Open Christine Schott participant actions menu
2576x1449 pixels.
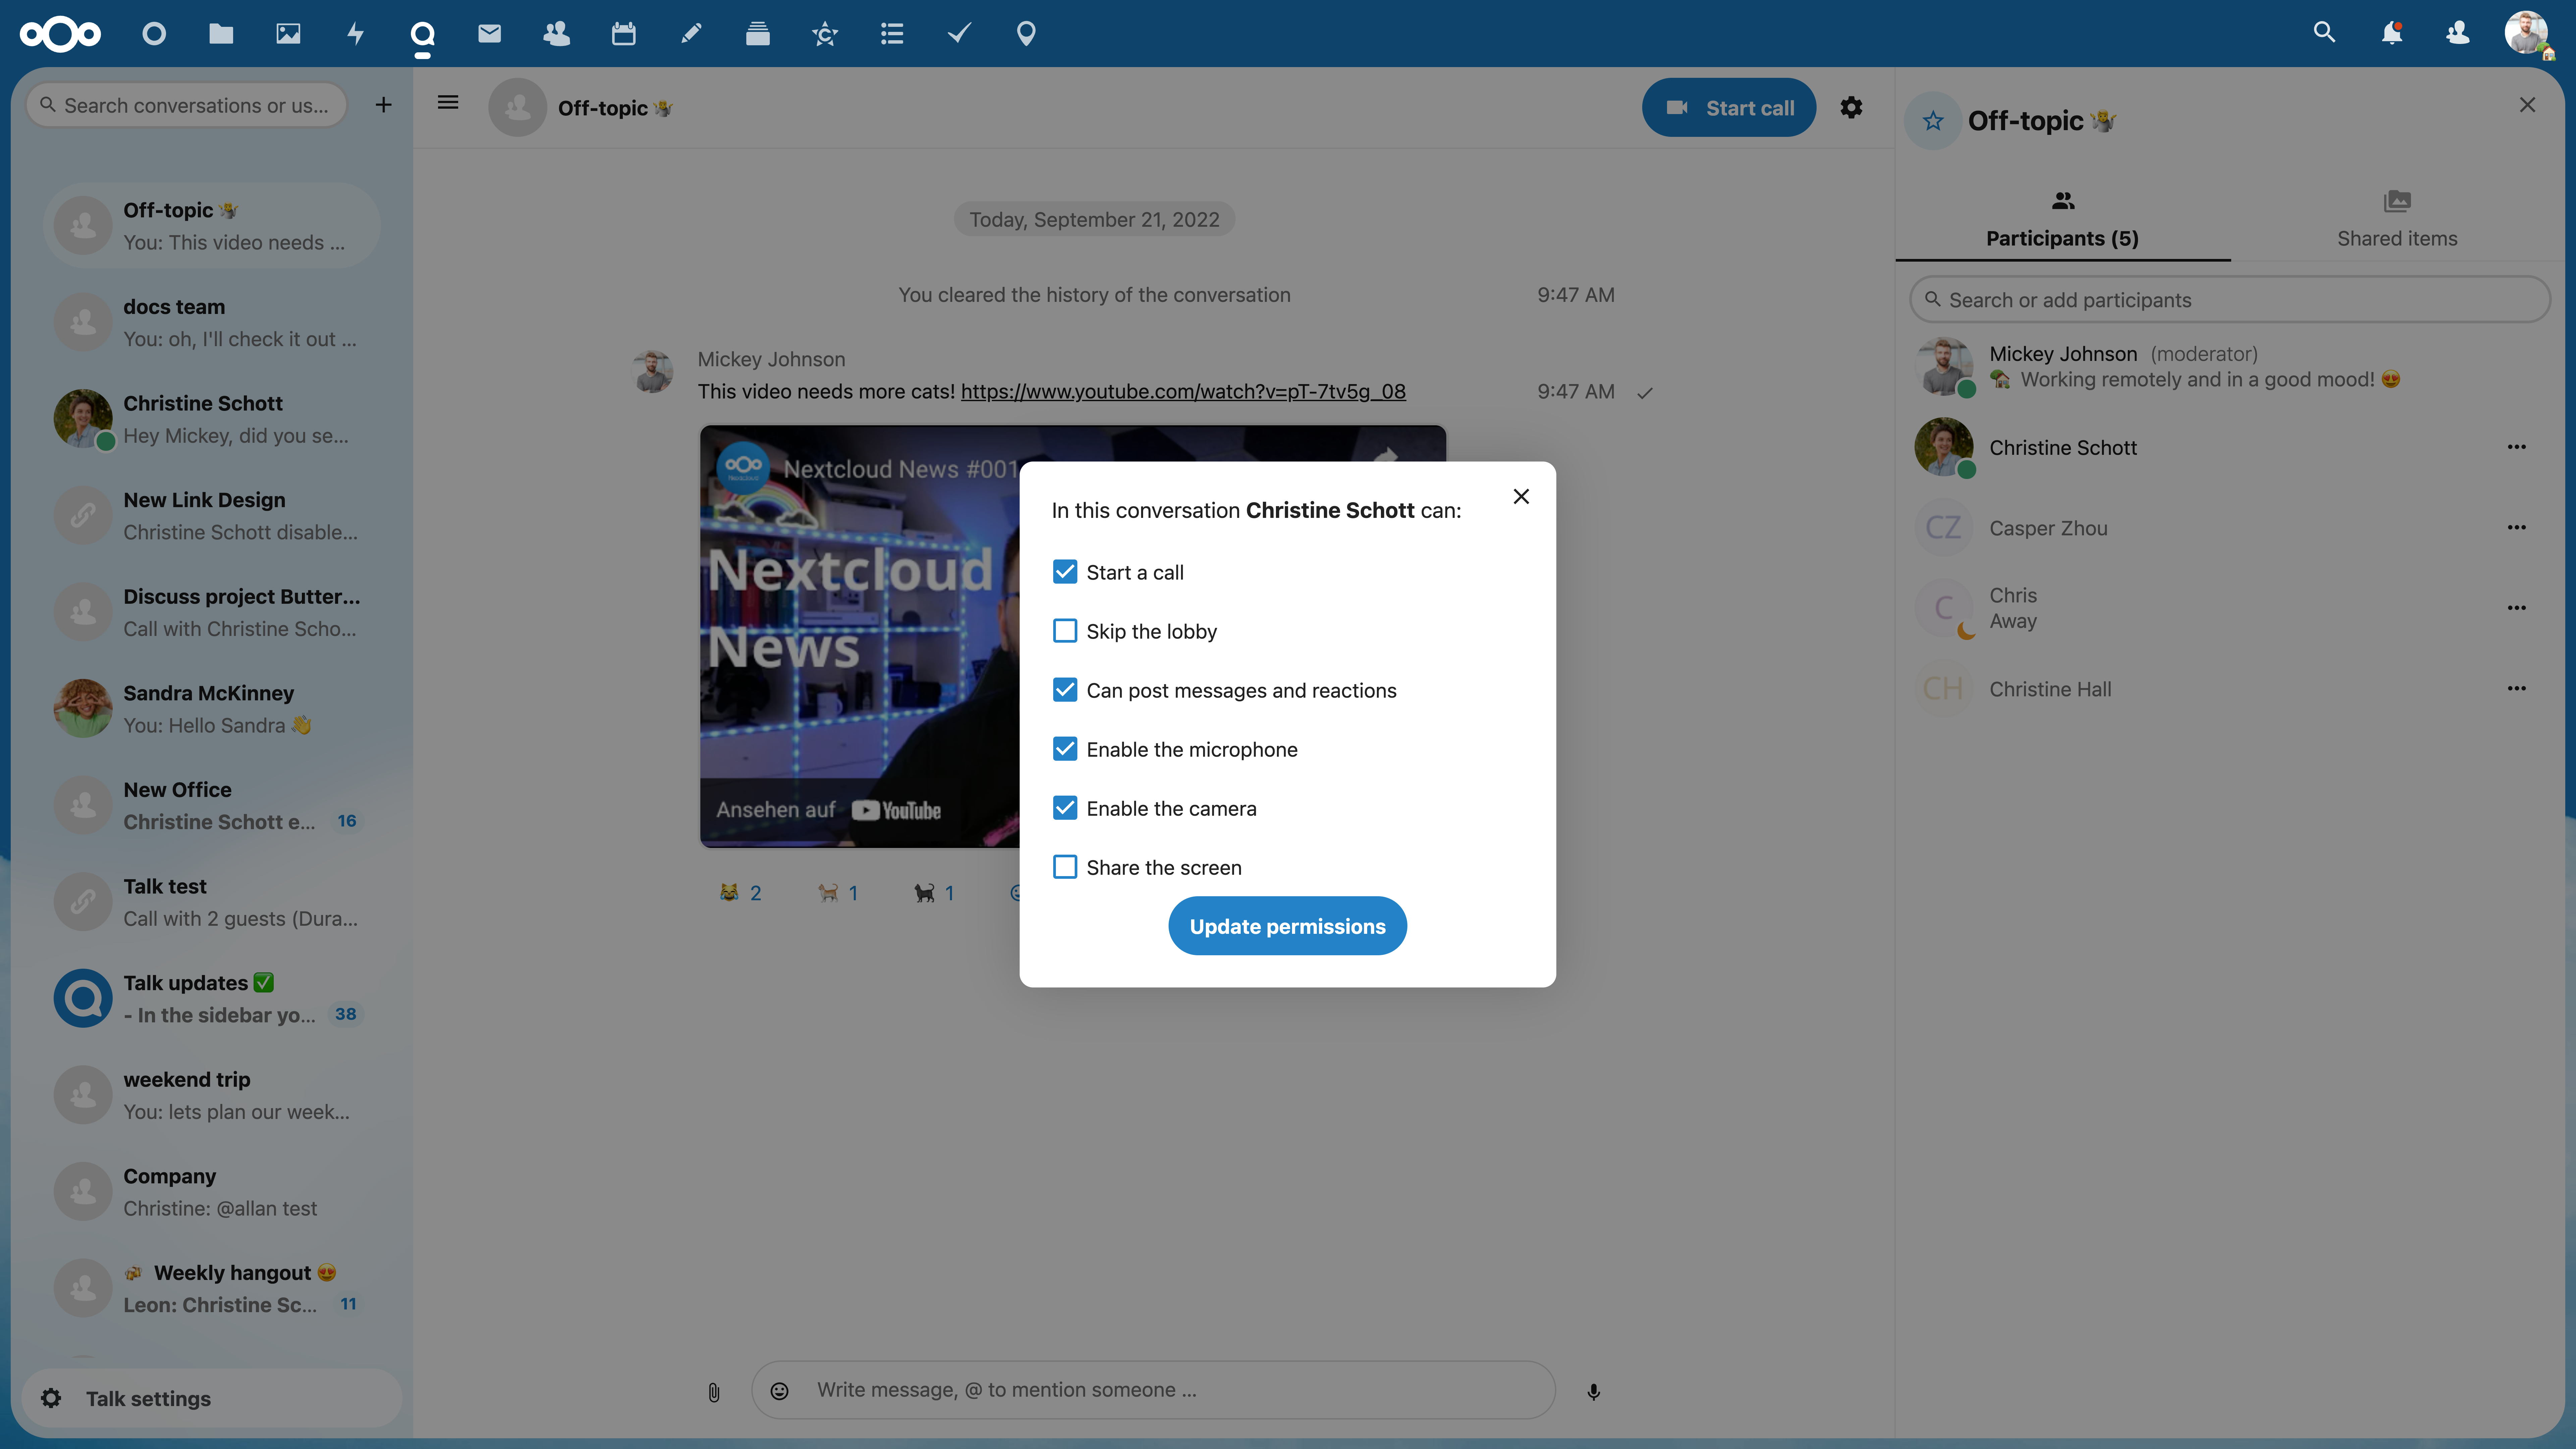2516,447
